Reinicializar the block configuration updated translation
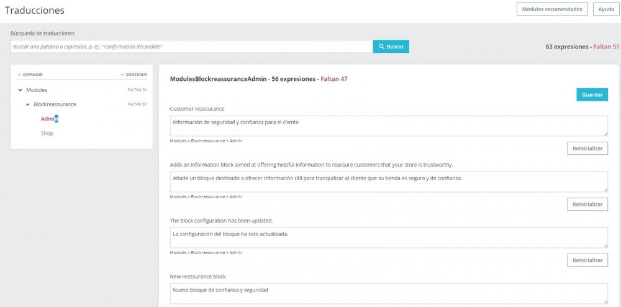Viewport: 621px width, 307px height. [587, 260]
